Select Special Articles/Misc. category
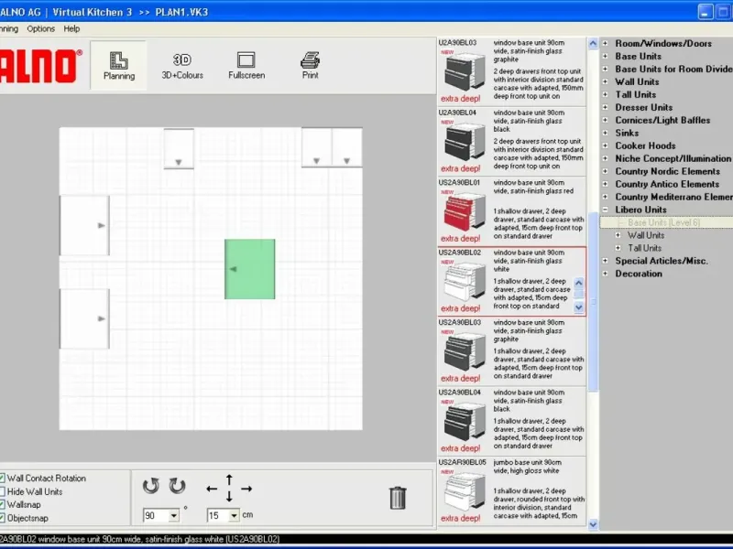 (661, 261)
